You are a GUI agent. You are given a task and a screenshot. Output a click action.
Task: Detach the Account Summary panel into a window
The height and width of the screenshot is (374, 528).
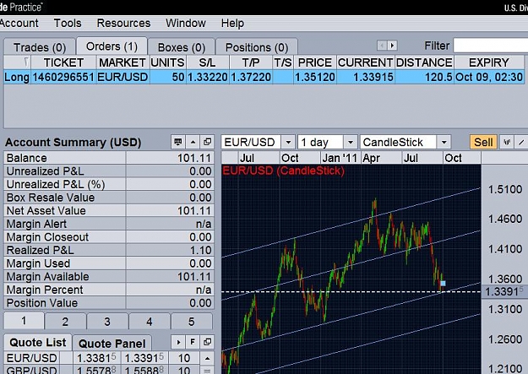[x=208, y=142]
